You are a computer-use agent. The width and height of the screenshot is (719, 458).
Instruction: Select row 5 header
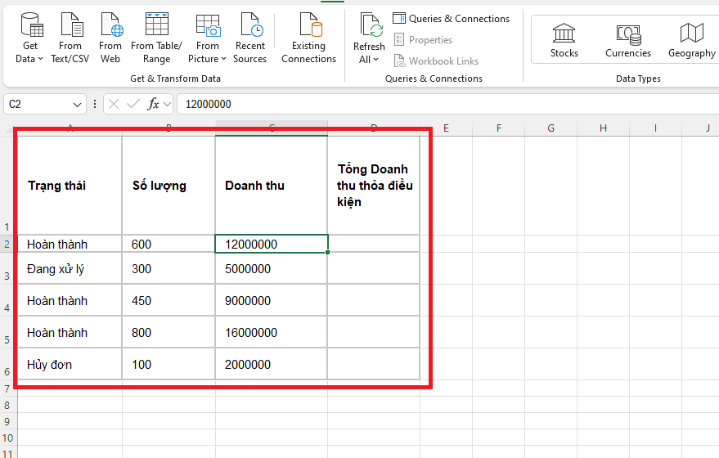[7, 332]
